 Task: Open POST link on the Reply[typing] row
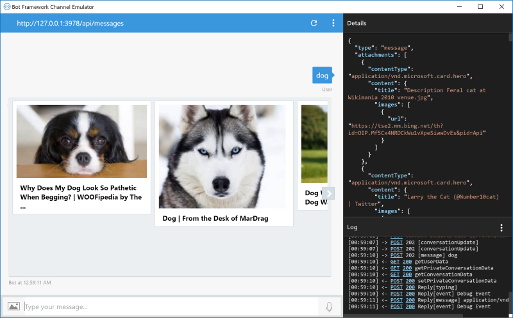point(396,287)
